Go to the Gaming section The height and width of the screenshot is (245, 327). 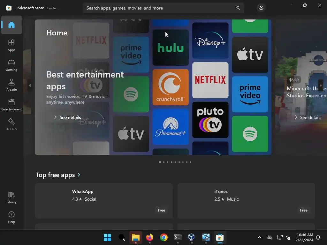[11, 65]
